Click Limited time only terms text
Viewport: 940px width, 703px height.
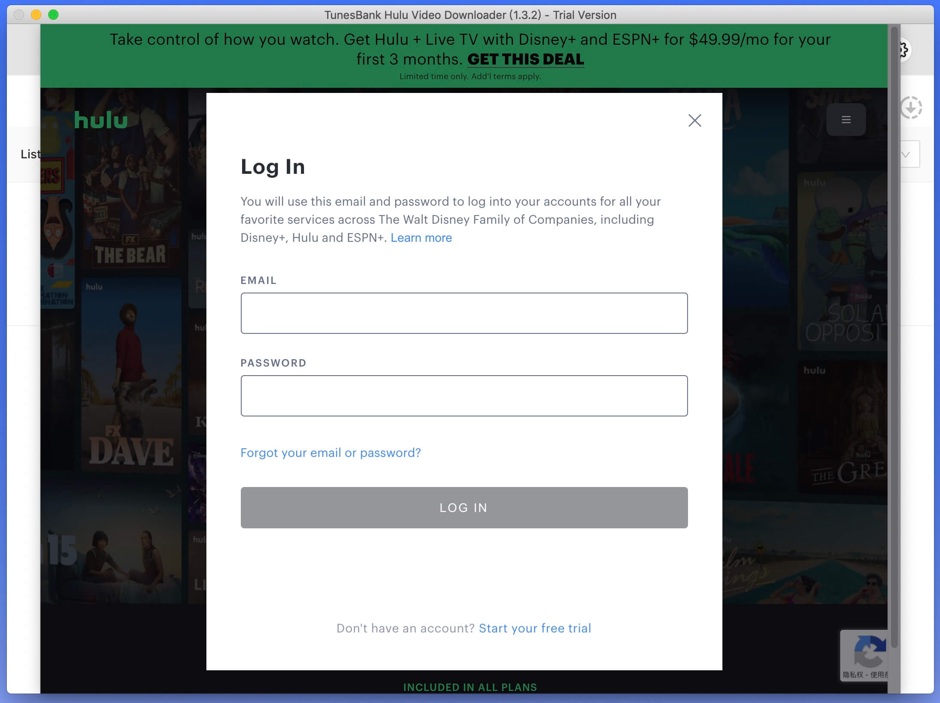point(470,76)
